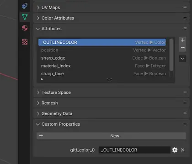
Task: Grab the attribute list resize handle dots
Action: tap(109, 79)
